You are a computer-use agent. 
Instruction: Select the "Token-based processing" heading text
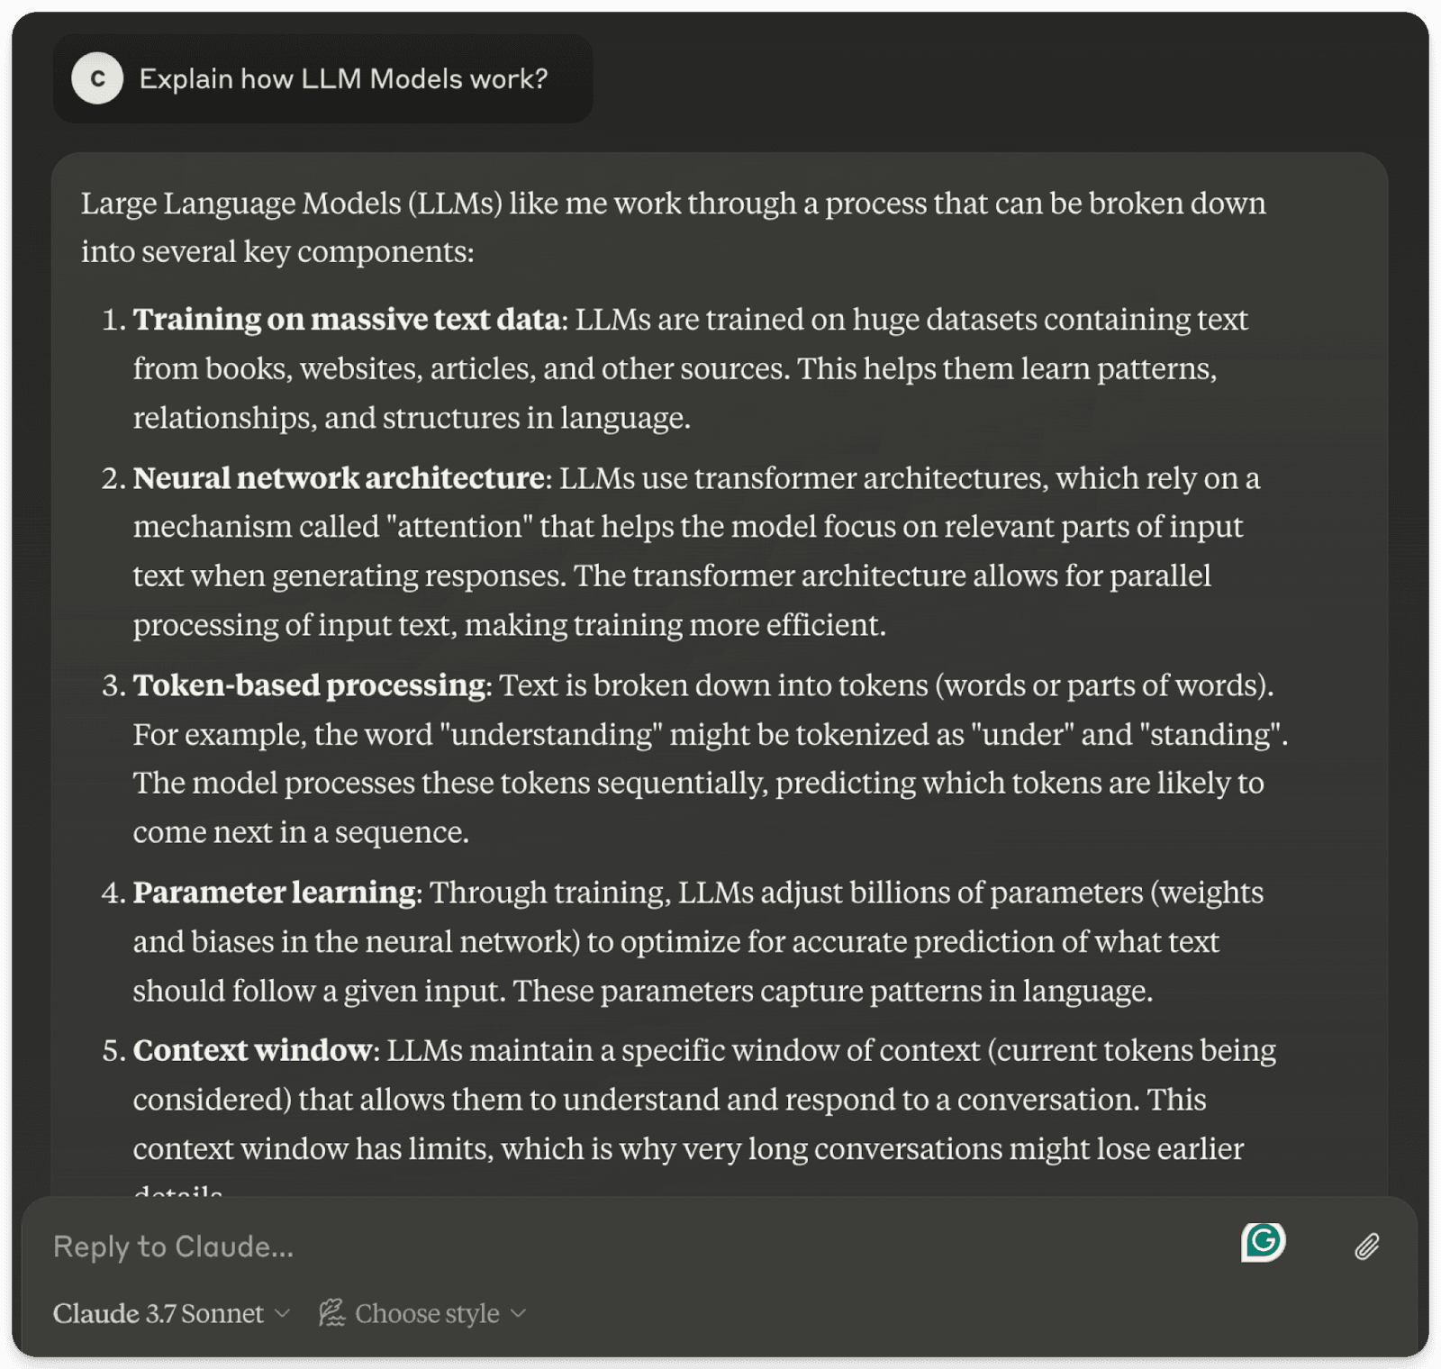[x=309, y=685]
